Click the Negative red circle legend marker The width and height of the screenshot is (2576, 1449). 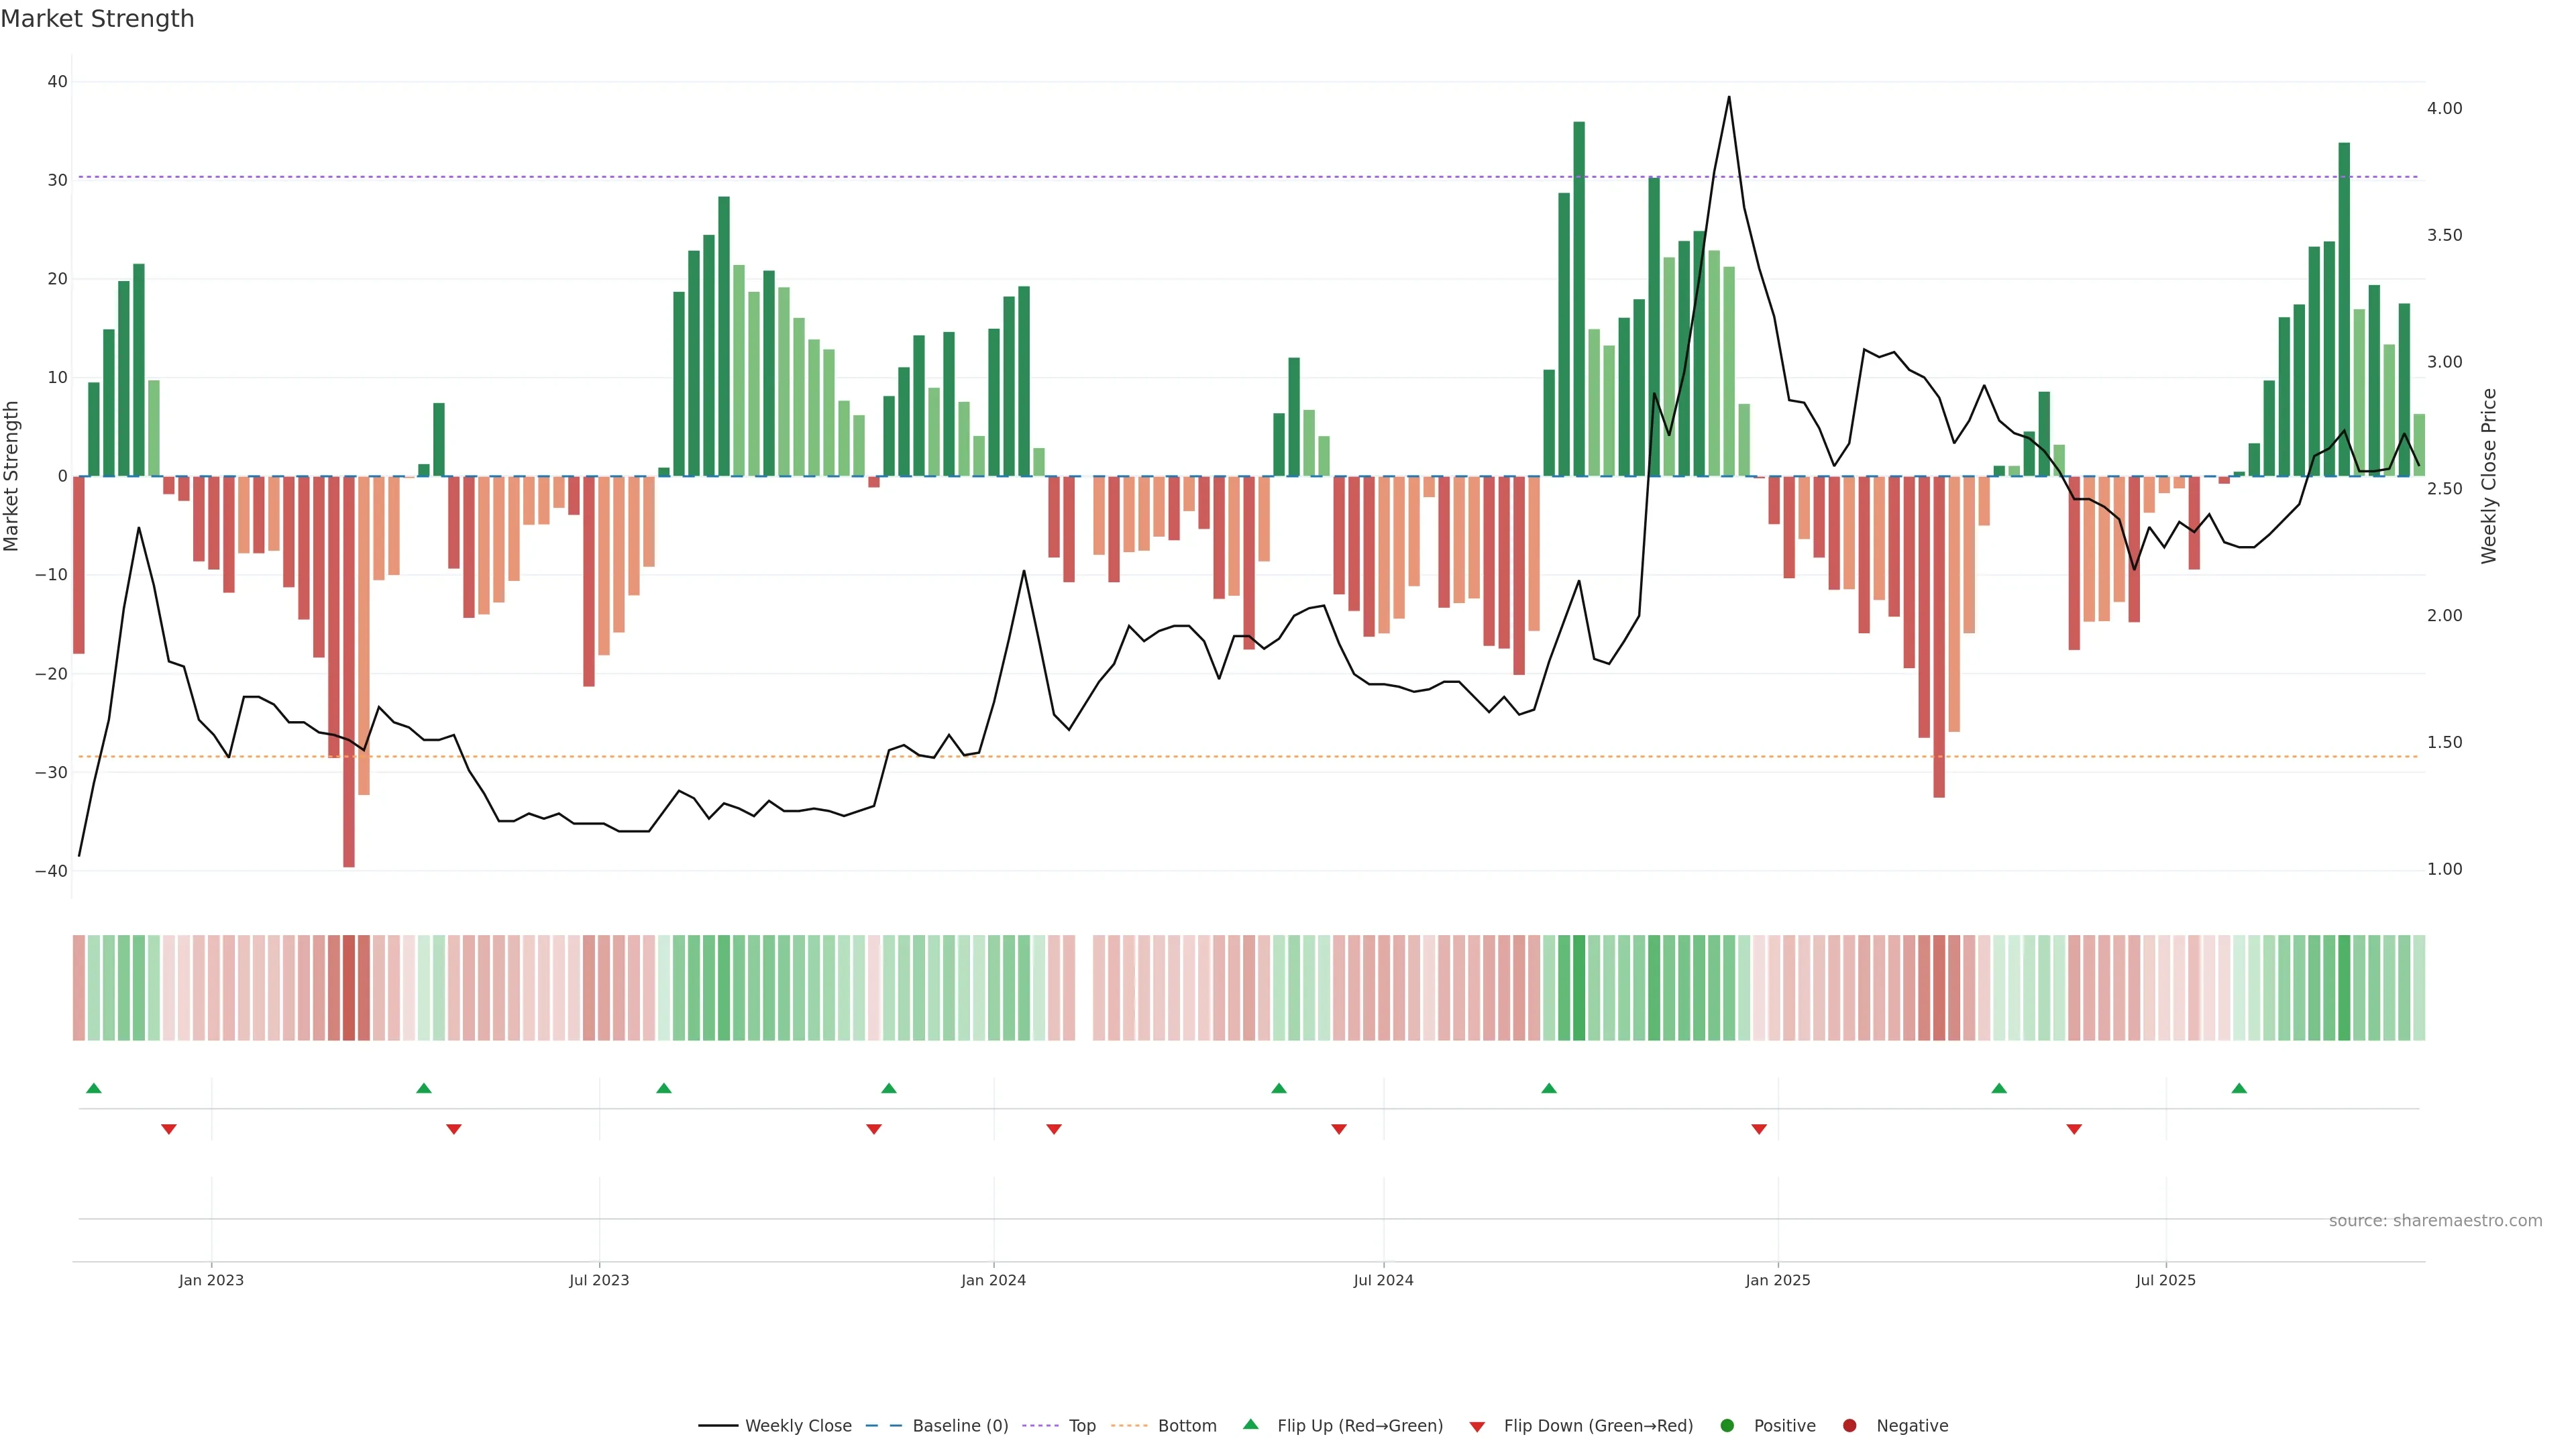(x=1849, y=1426)
